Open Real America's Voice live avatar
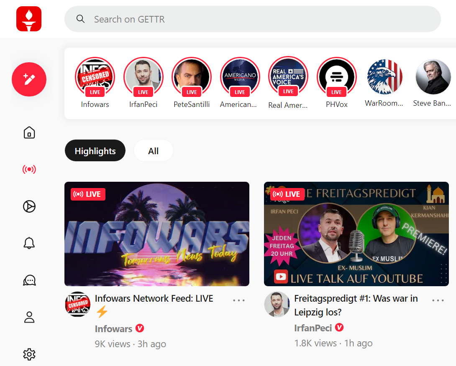Screen dimensions: 456x366 tap(288, 76)
